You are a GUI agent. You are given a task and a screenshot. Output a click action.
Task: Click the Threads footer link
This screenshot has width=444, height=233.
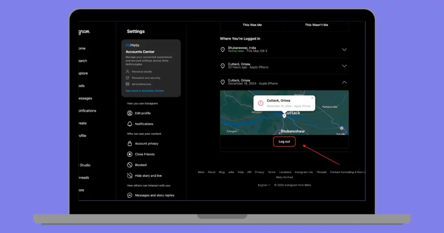point(321,172)
